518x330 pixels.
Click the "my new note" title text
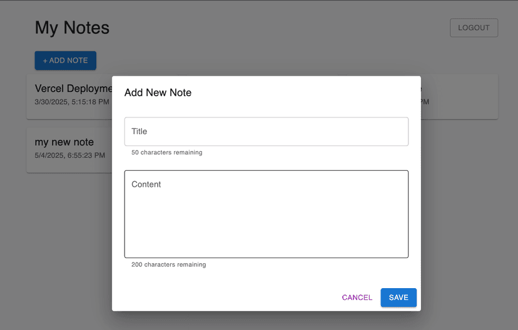64,142
